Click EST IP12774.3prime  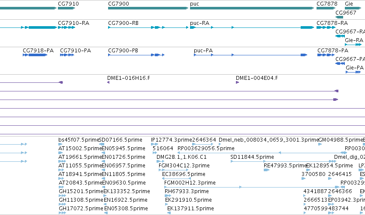[171, 140]
